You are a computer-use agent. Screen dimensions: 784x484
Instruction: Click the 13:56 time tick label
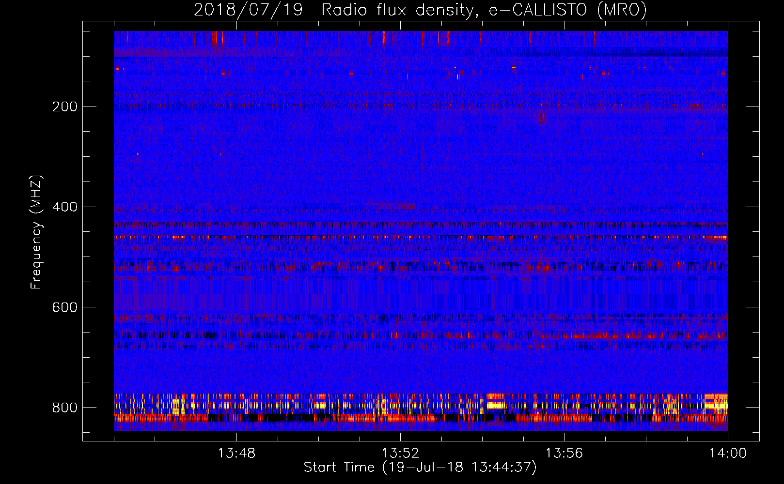tap(564, 454)
